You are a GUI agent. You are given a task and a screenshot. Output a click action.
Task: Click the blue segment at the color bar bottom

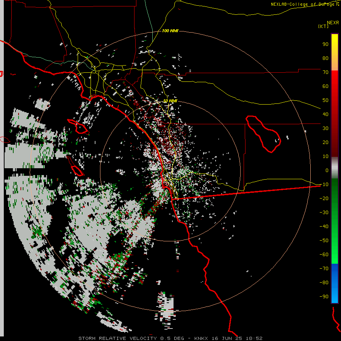(335, 283)
